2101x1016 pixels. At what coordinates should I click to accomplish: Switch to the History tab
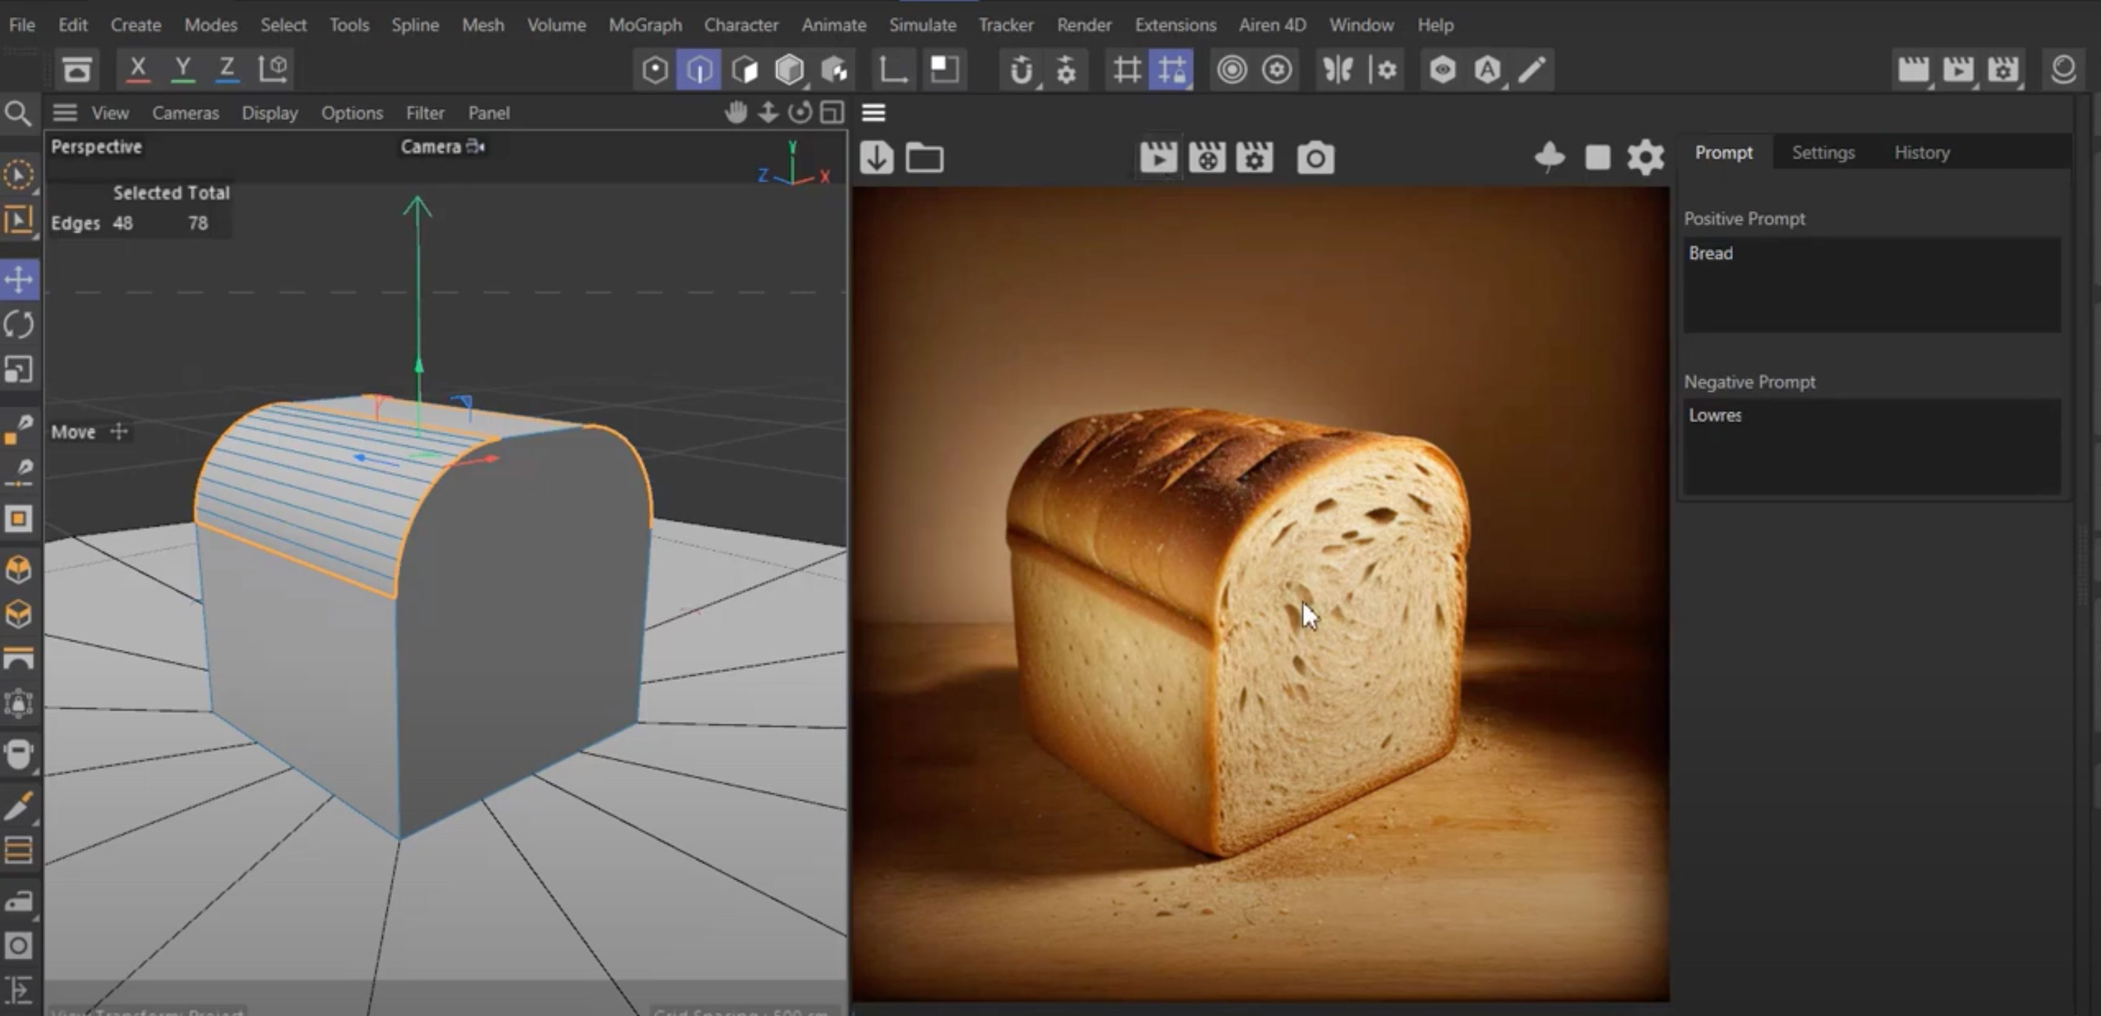pos(1921,153)
